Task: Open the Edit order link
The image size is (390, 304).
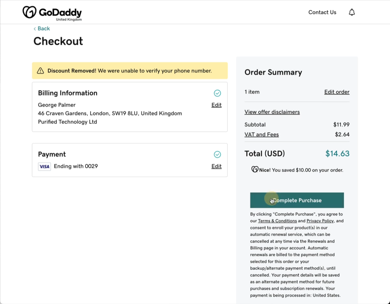Action: tap(337, 92)
